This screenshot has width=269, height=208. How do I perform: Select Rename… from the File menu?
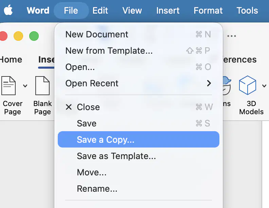tap(139, 189)
